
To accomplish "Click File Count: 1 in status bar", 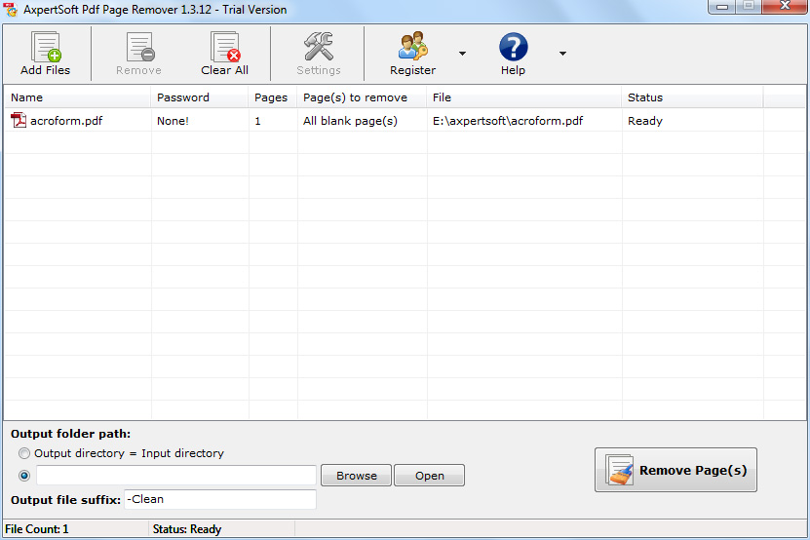I will click(37, 529).
